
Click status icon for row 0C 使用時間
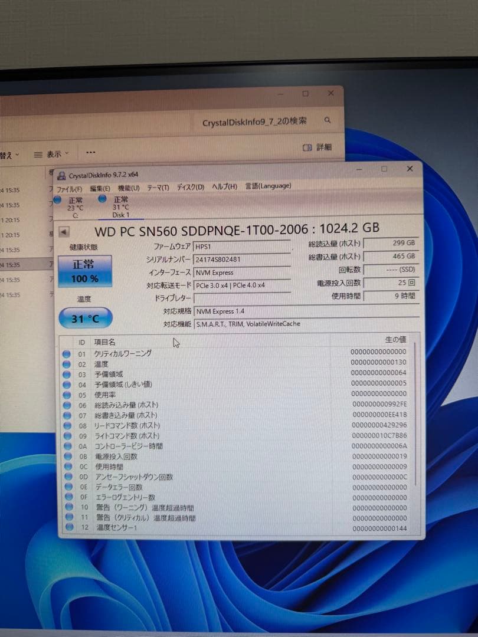point(68,467)
